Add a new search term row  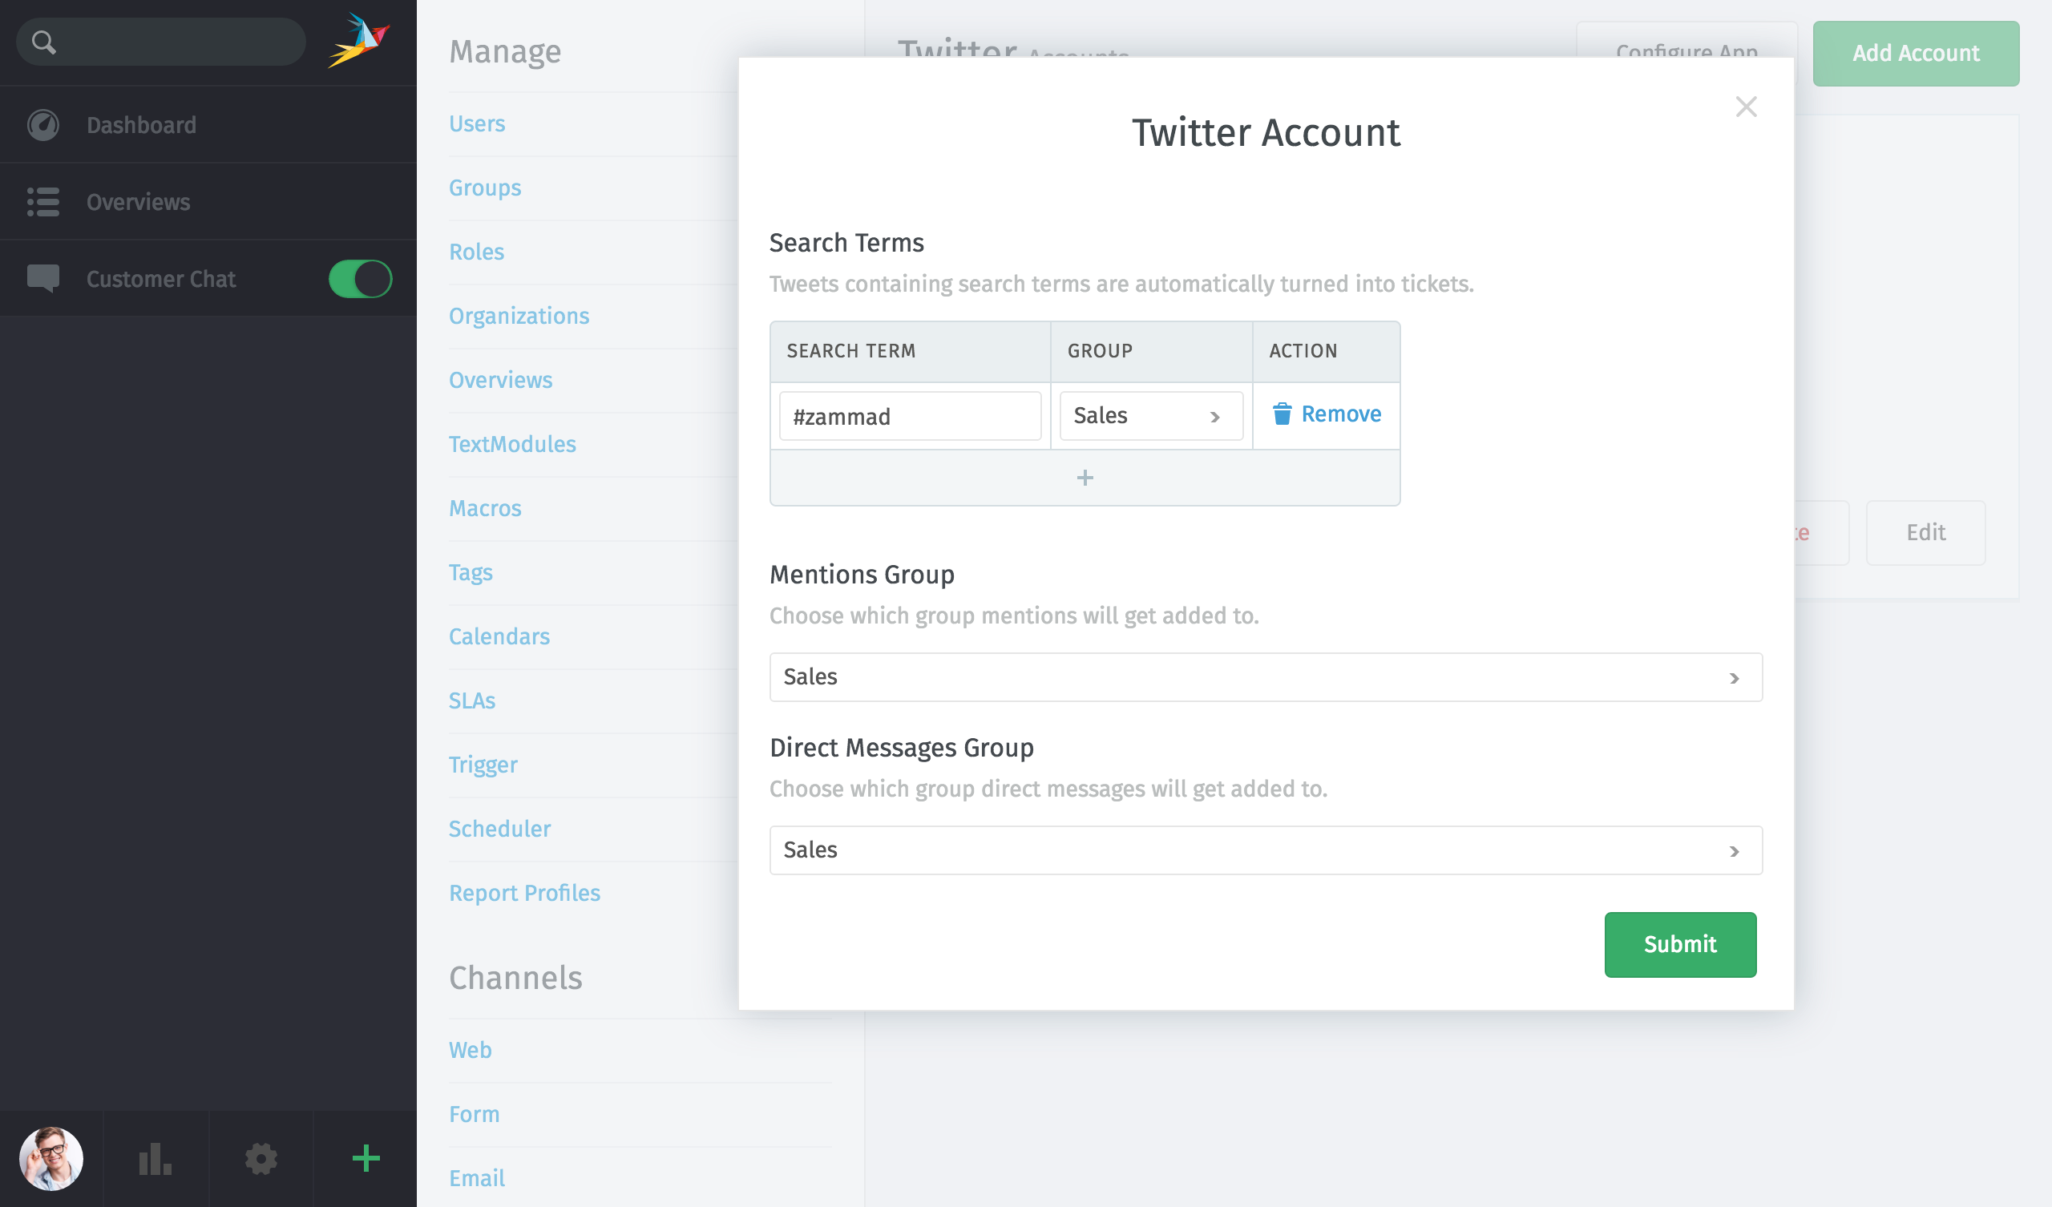coord(1085,477)
